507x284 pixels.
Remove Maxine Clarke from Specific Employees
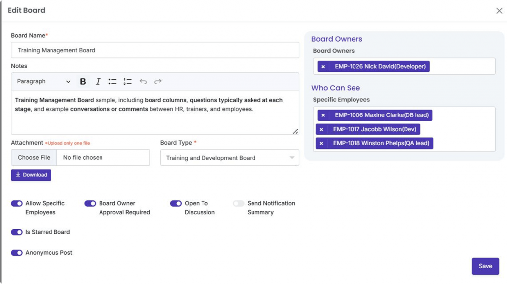[323, 115]
